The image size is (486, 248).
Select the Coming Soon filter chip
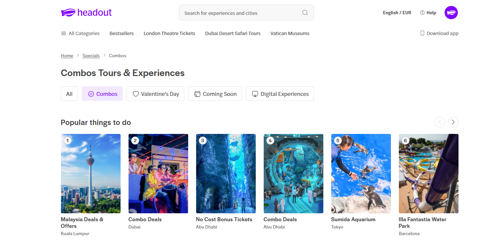point(215,94)
